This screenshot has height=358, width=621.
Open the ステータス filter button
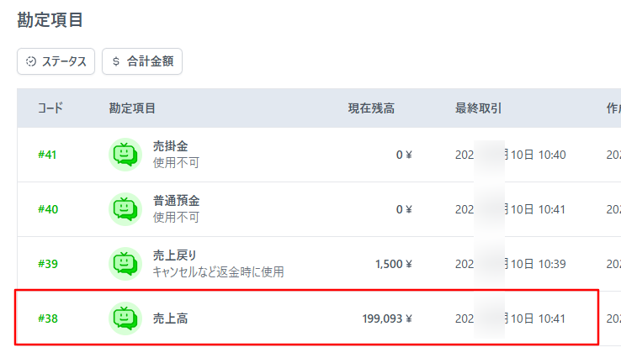(56, 61)
